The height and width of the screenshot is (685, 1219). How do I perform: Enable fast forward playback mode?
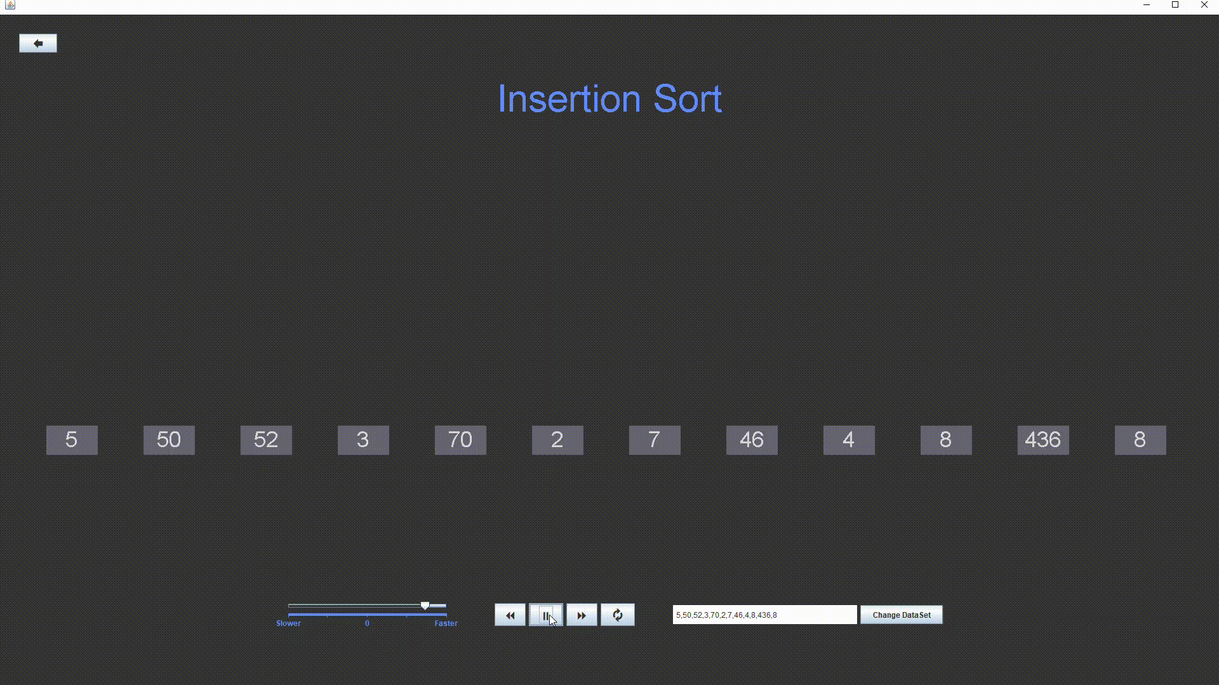click(581, 615)
